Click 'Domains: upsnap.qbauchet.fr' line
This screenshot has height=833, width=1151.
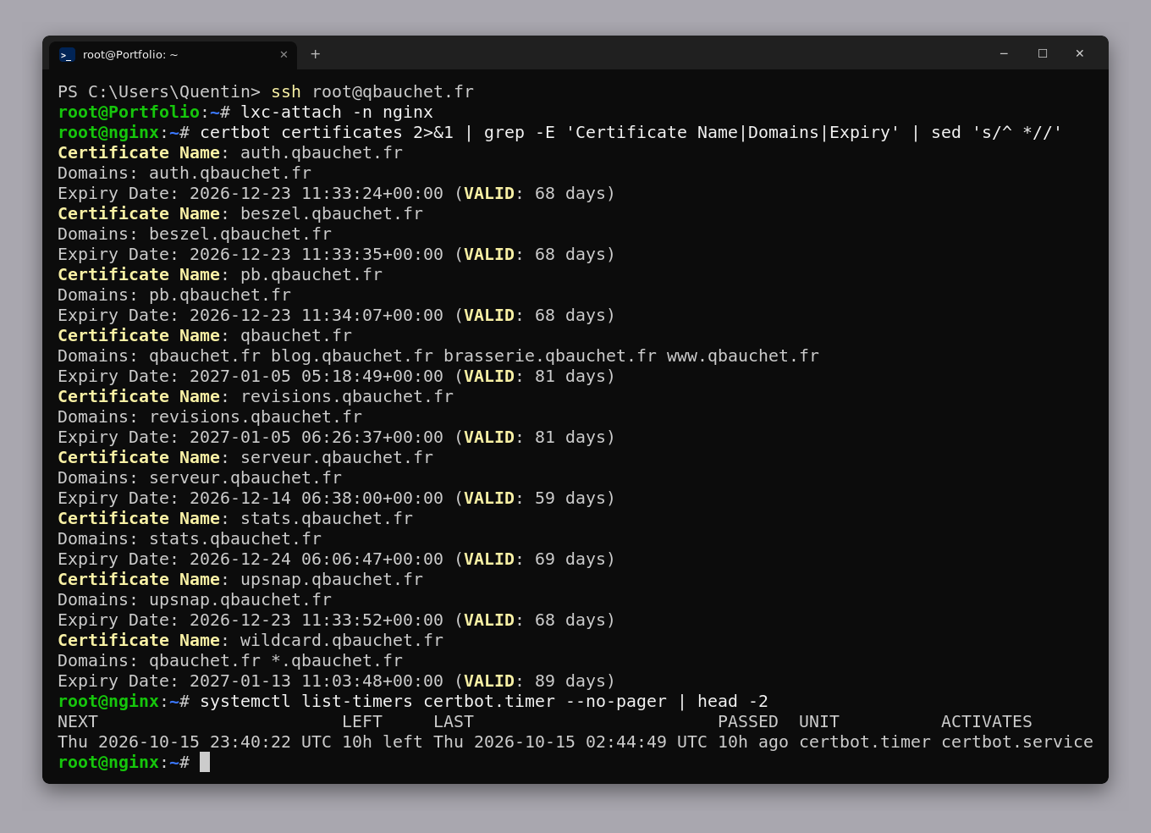pyautogui.click(x=195, y=599)
